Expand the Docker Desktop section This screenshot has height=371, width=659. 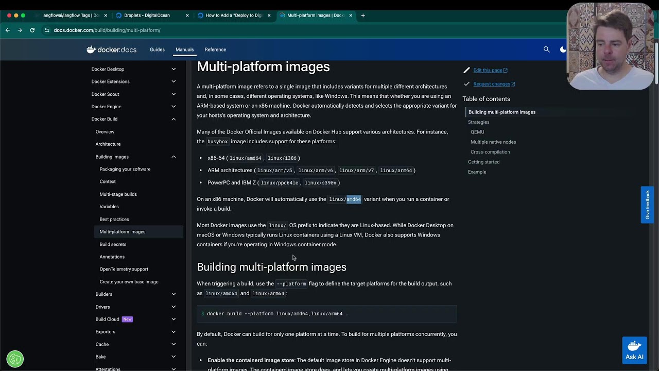174,69
